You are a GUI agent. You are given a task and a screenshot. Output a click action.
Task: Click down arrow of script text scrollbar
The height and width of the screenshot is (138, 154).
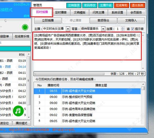[143, 68]
